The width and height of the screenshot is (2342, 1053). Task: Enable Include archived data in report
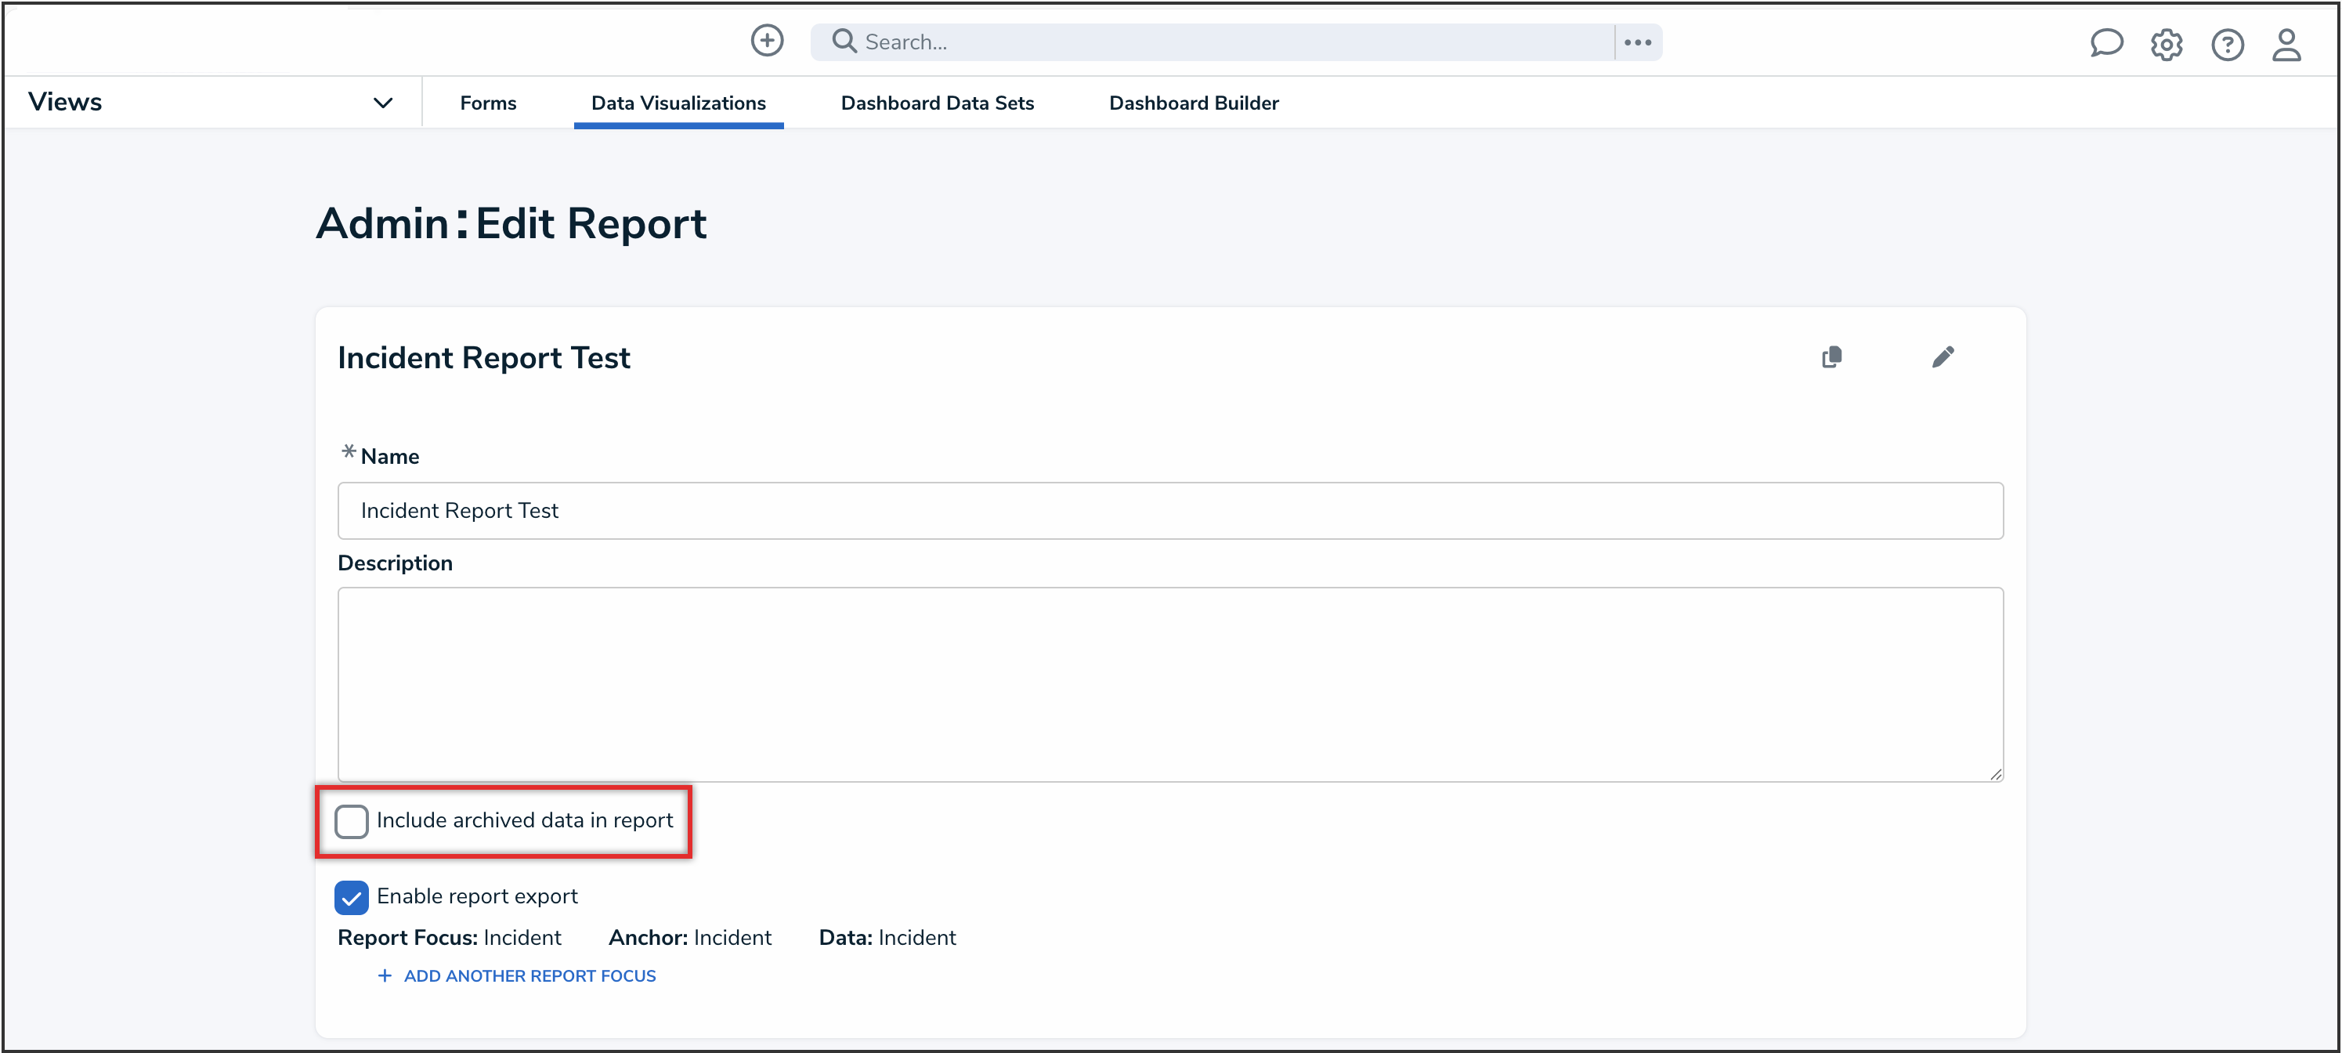pyautogui.click(x=352, y=820)
